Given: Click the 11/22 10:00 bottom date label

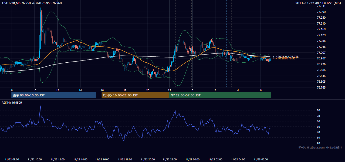Looking at the screenshot, I should (x=35, y=160).
